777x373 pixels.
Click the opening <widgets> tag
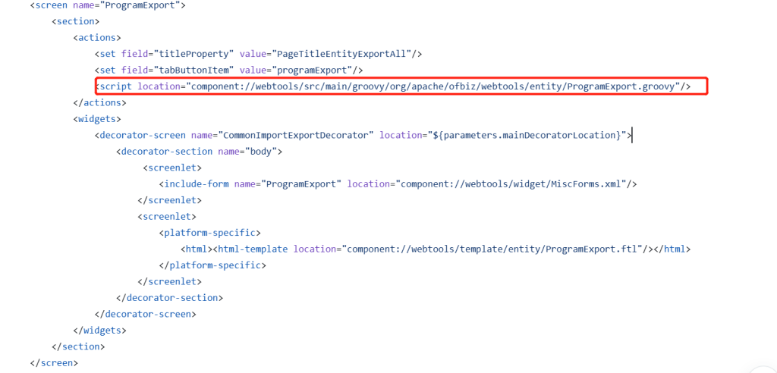97,119
